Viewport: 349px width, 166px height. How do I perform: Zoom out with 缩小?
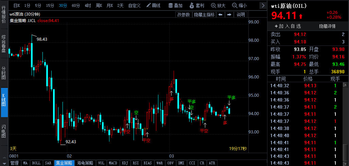tap(240, 5)
